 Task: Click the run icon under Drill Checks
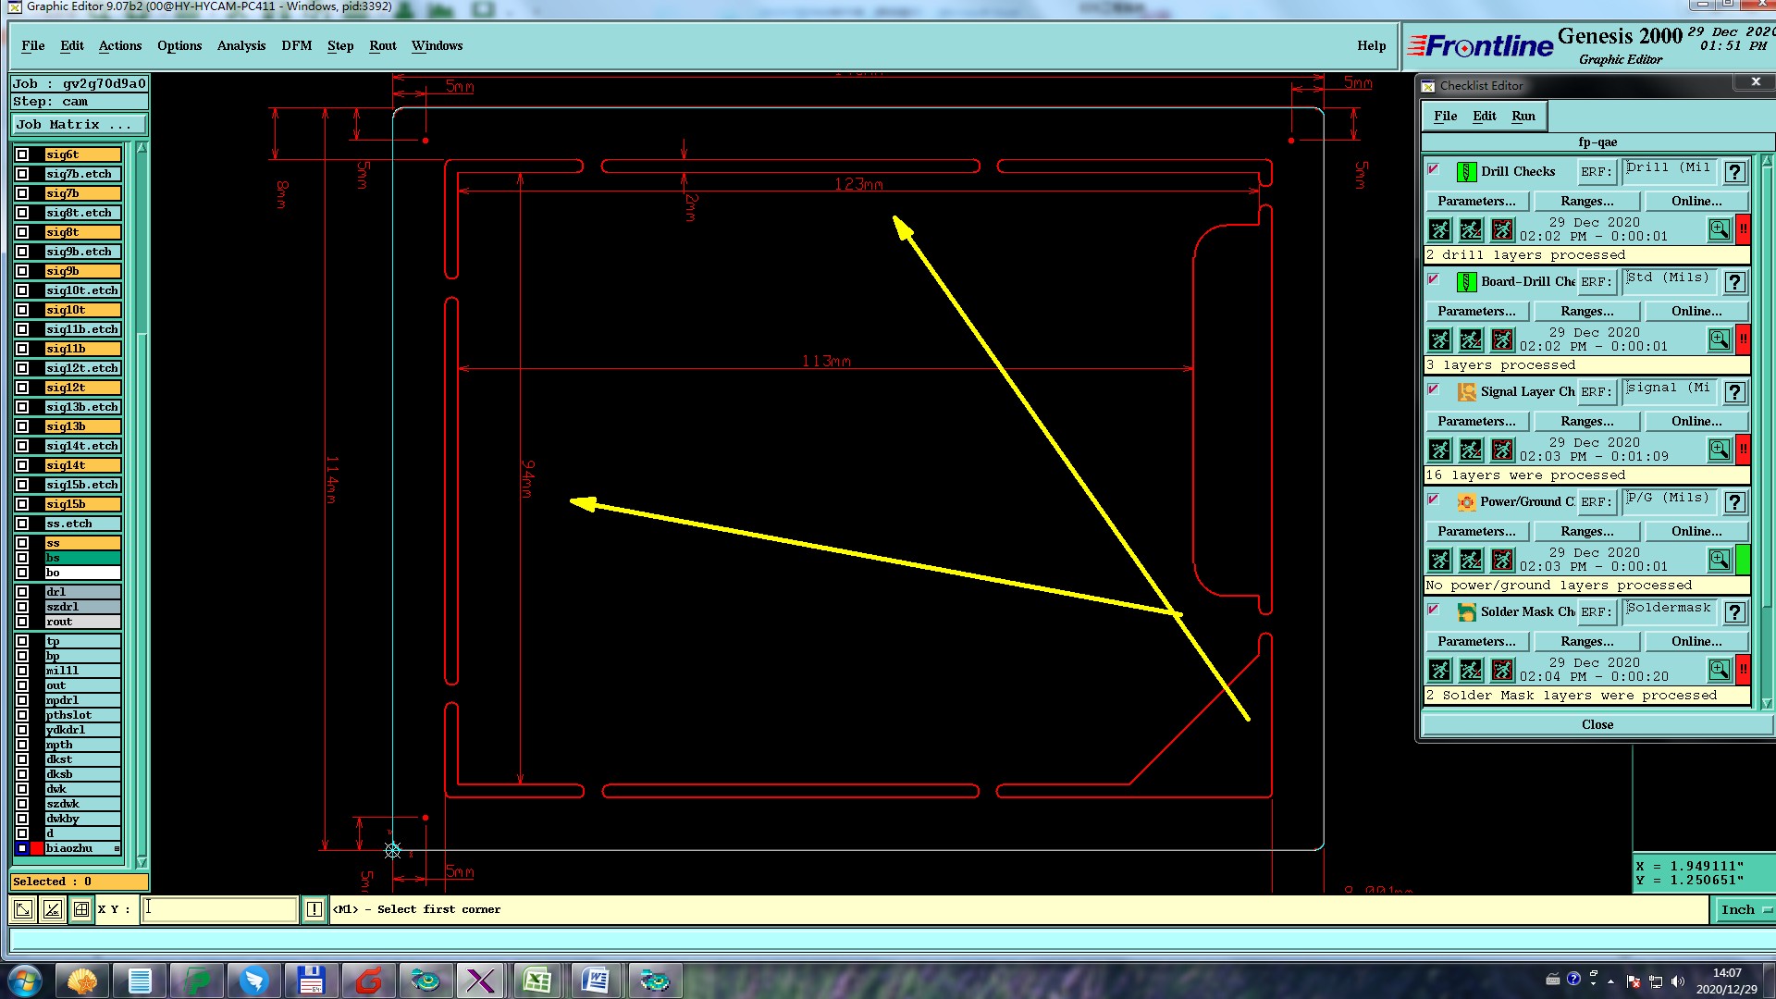click(x=1440, y=229)
